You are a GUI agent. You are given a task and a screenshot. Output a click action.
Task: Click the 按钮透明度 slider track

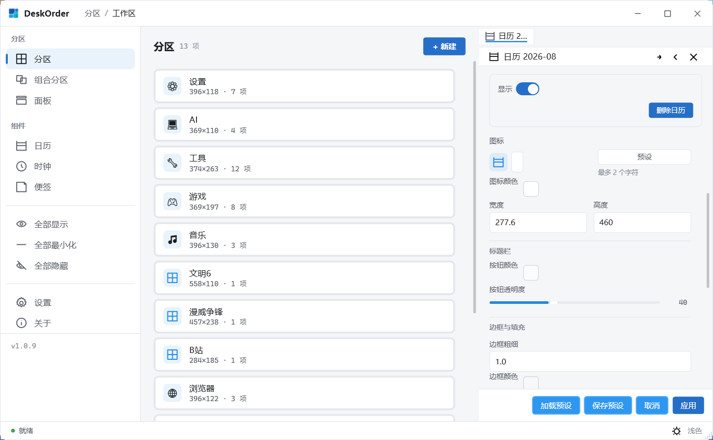575,302
